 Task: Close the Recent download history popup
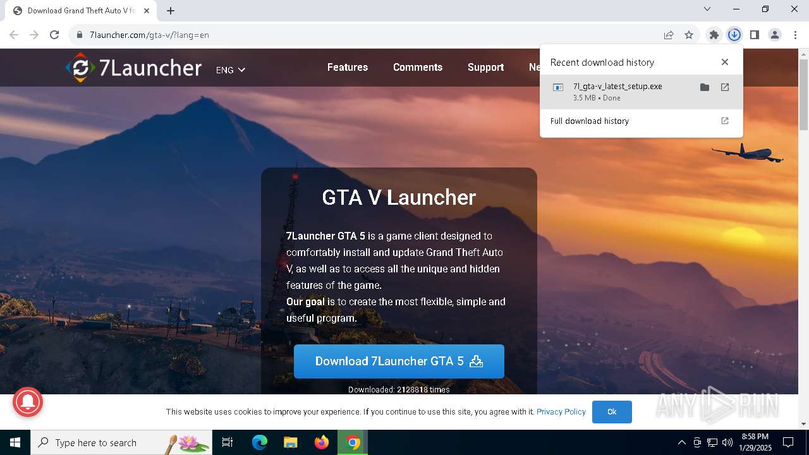[x=725, y=62]
